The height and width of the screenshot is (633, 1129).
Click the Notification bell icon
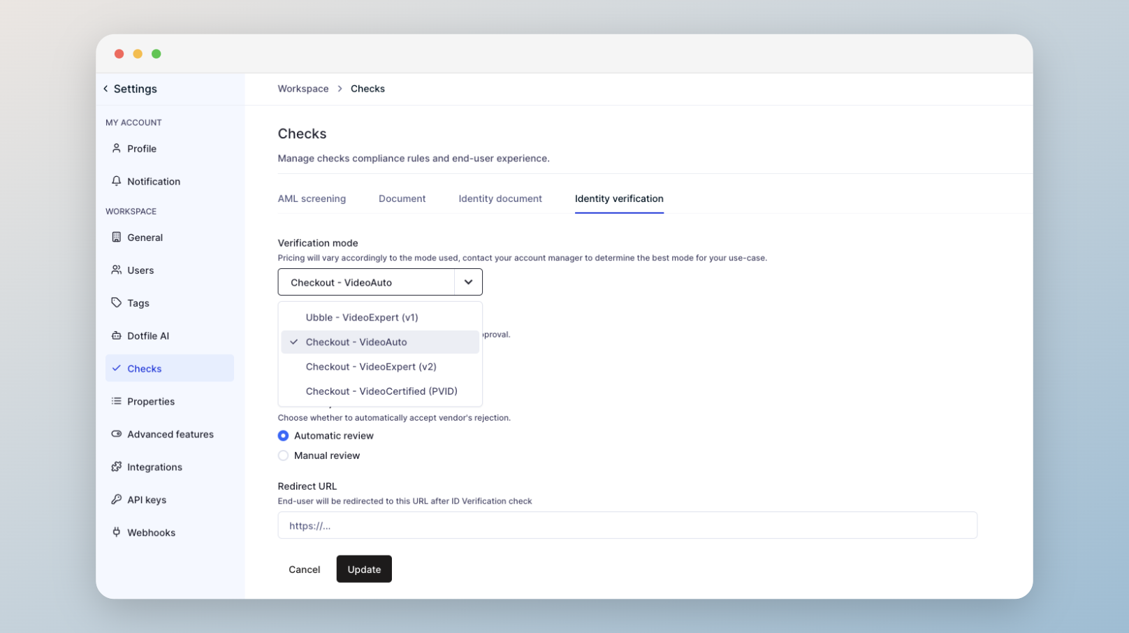coord(117,181)
